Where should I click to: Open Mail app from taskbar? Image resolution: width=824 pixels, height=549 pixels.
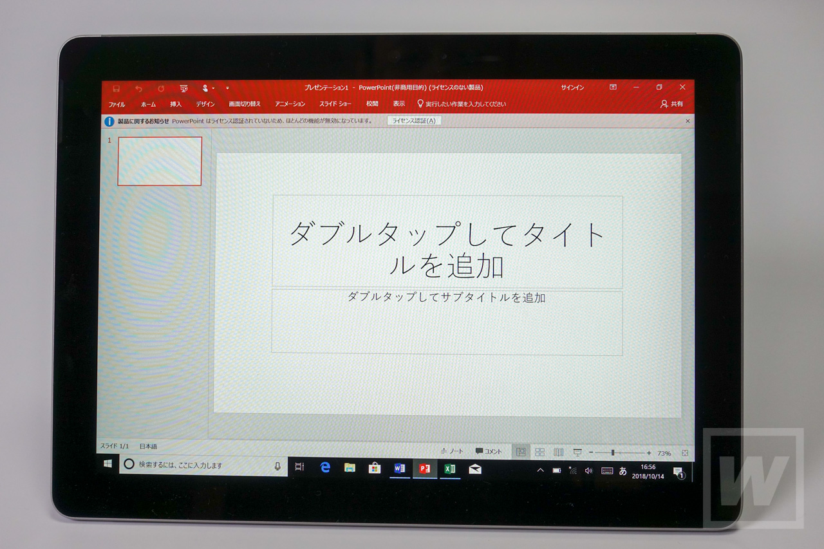pyautogui.click(x=475, y=469)
